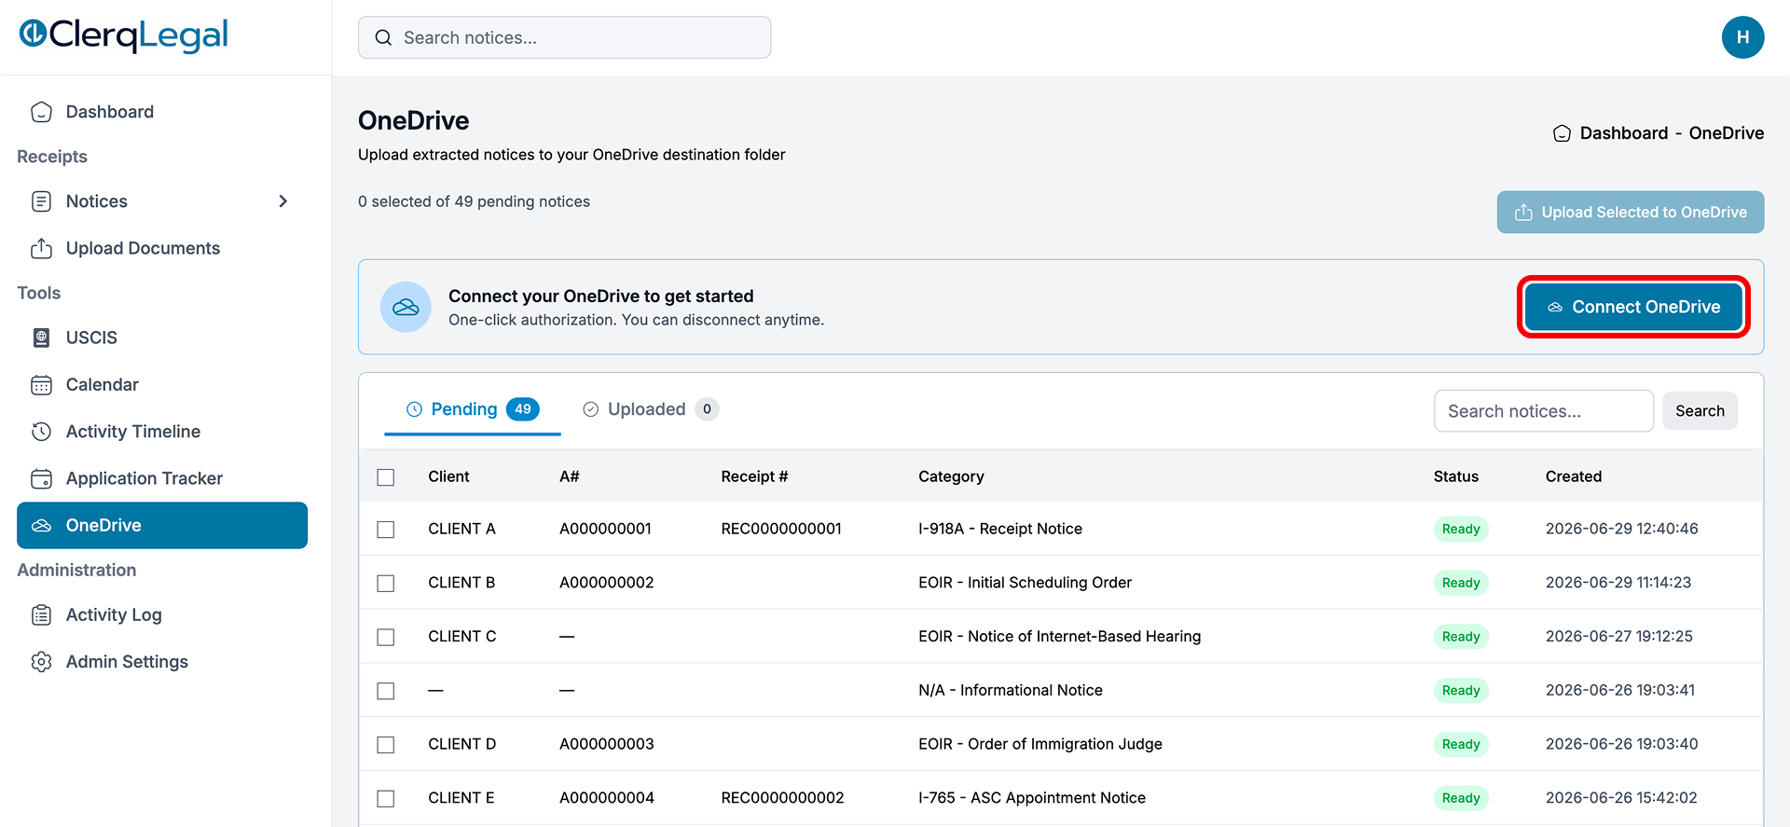The width and height of the screenshot is (1790, 827).
Task: Click the top Search notices field
Action: 564,37
